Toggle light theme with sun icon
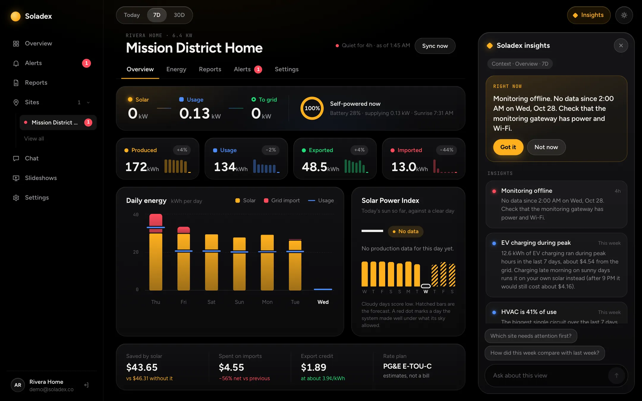 point(624,15)
